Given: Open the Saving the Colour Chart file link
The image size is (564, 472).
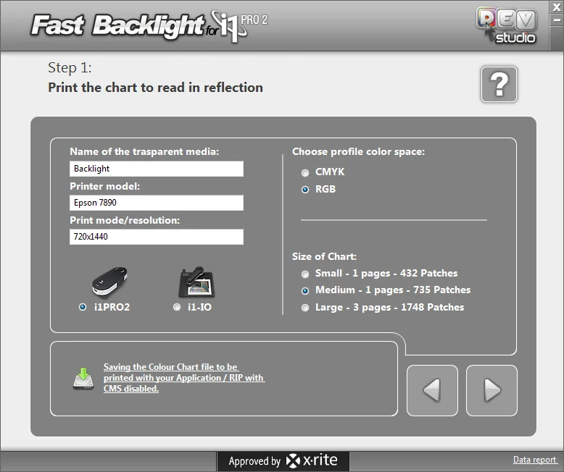Looking at the screenshot, I should (x=184, y=378).
